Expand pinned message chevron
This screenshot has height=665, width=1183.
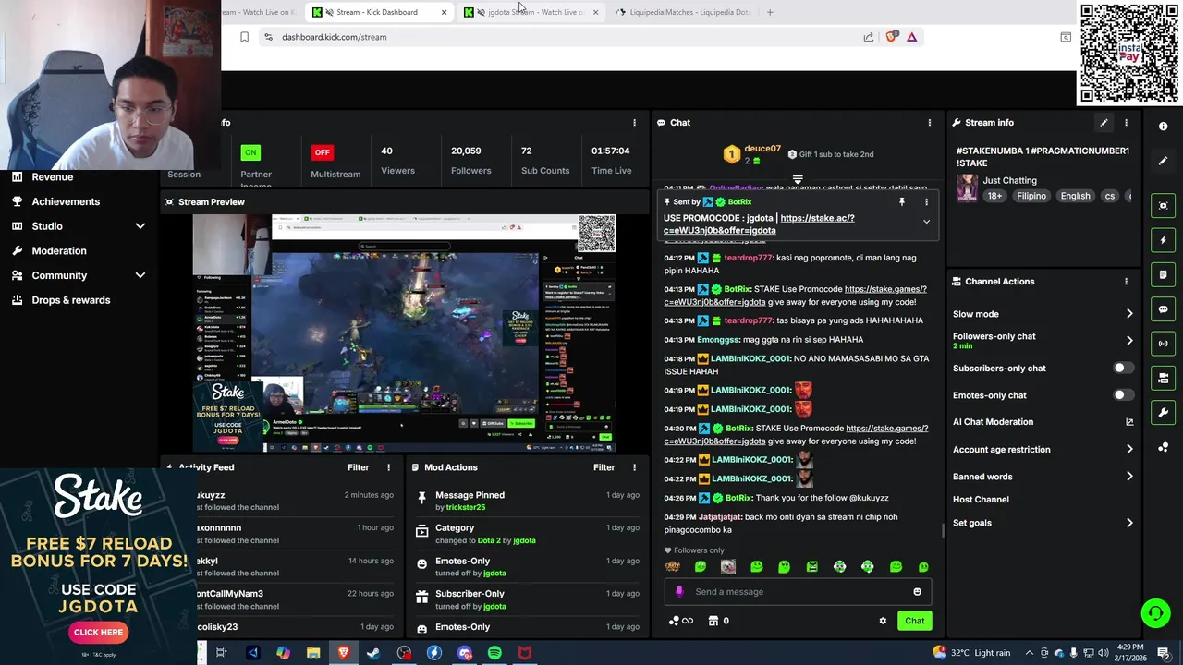(x=926, y=222)
